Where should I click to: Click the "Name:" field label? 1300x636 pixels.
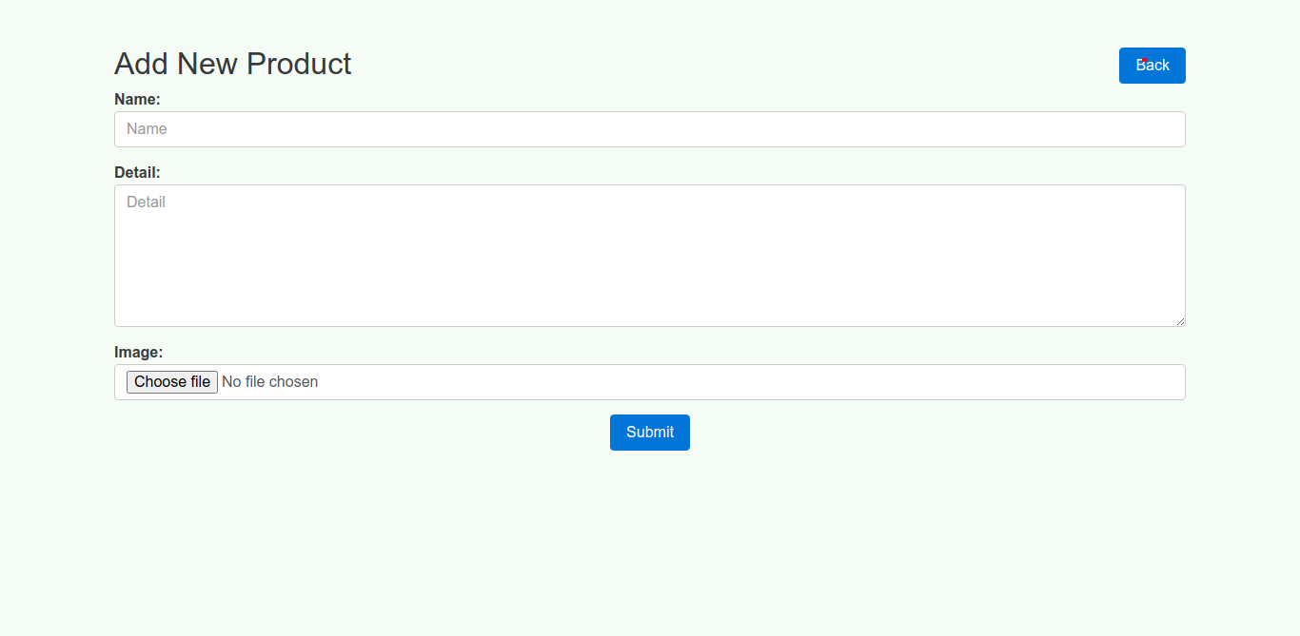pos(137,99)
